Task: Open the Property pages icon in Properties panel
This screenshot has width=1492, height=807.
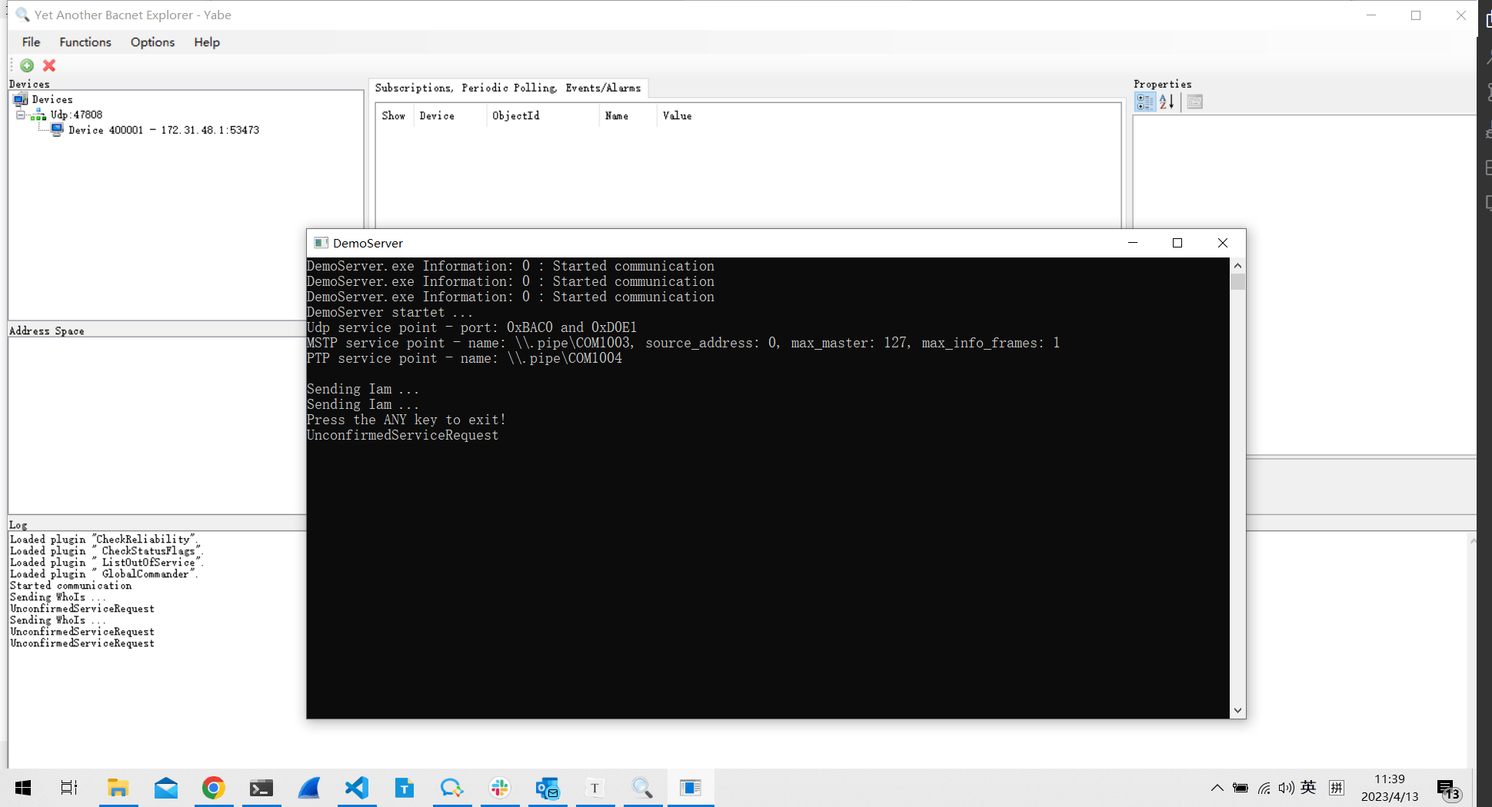Action: point(1194,101)
